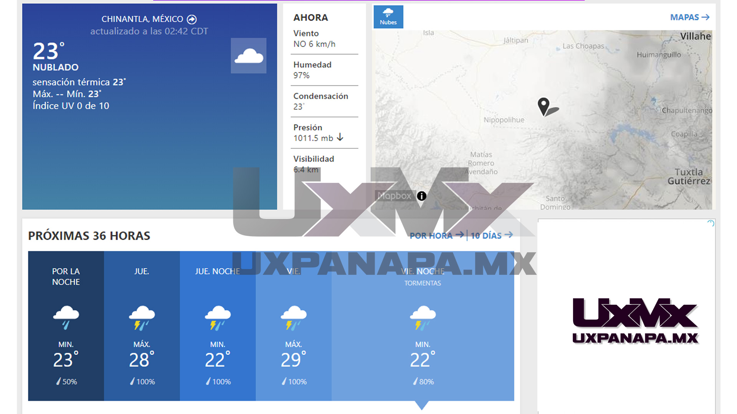Open the 10 DÍAS forecast link

(x=491, y=235)
